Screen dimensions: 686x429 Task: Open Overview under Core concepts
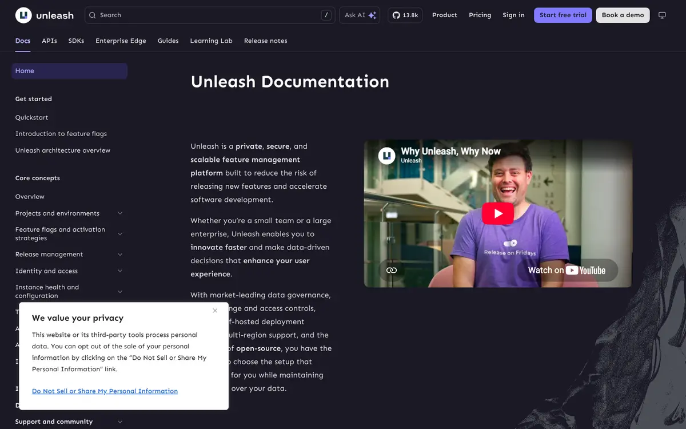30,197
